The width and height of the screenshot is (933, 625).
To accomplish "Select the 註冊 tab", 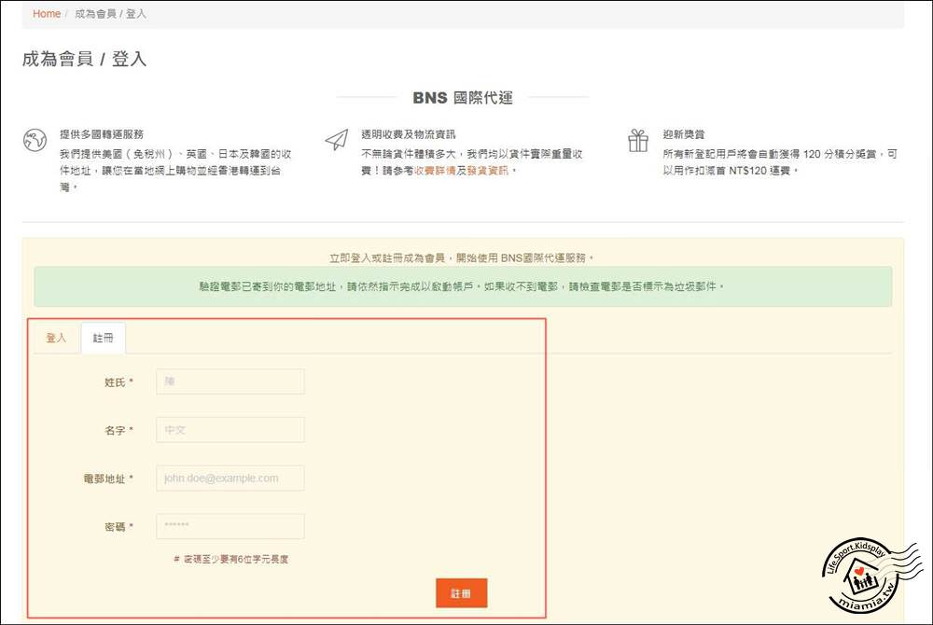I will [103, 338].
